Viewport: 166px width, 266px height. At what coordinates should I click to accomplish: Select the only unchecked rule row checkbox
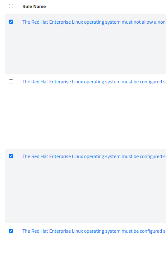[x=11, y=82]
